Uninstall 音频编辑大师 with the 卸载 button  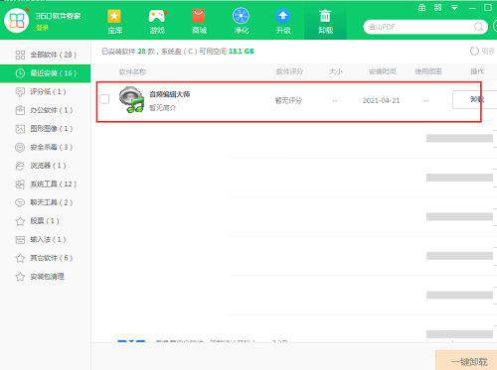pos(476,99)
